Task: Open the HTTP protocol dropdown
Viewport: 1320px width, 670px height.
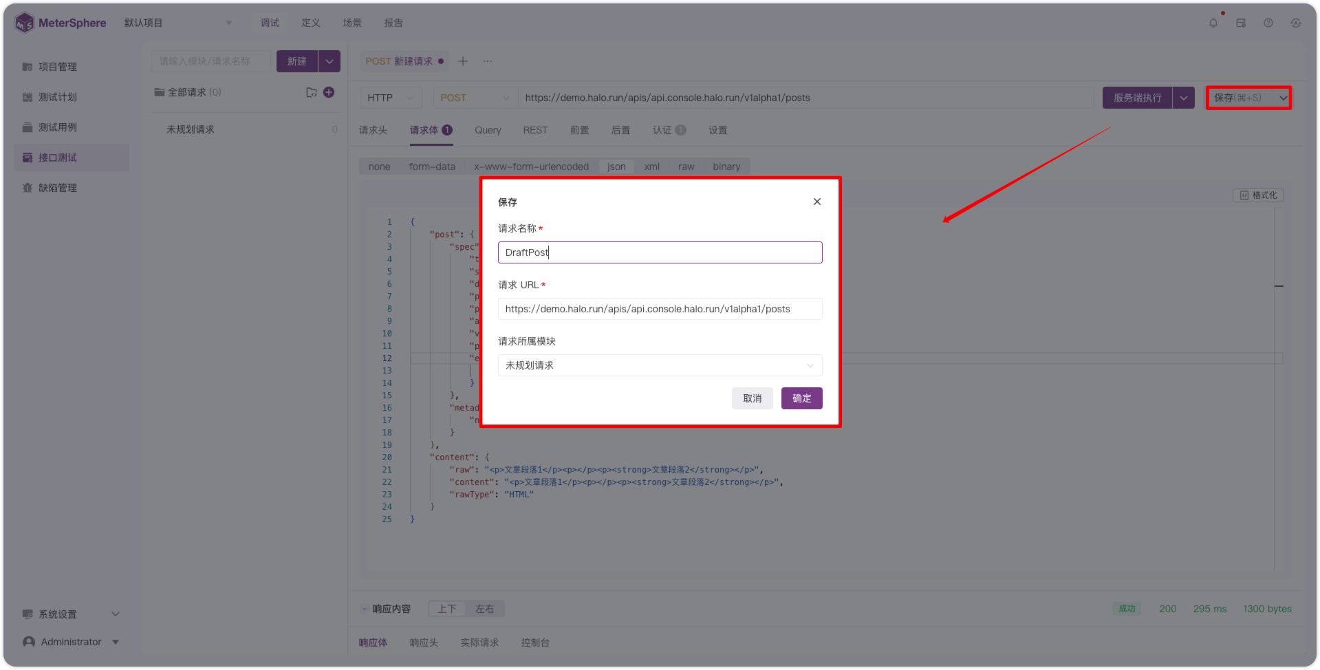Action: tap(391, 98)
